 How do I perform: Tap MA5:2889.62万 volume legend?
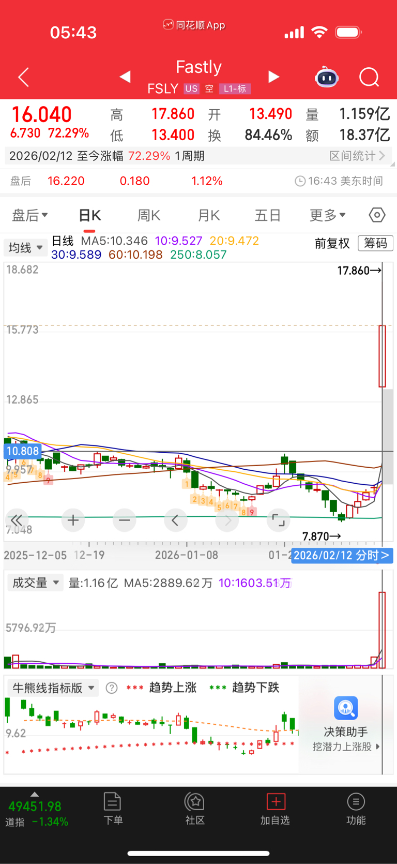point(168,583)
